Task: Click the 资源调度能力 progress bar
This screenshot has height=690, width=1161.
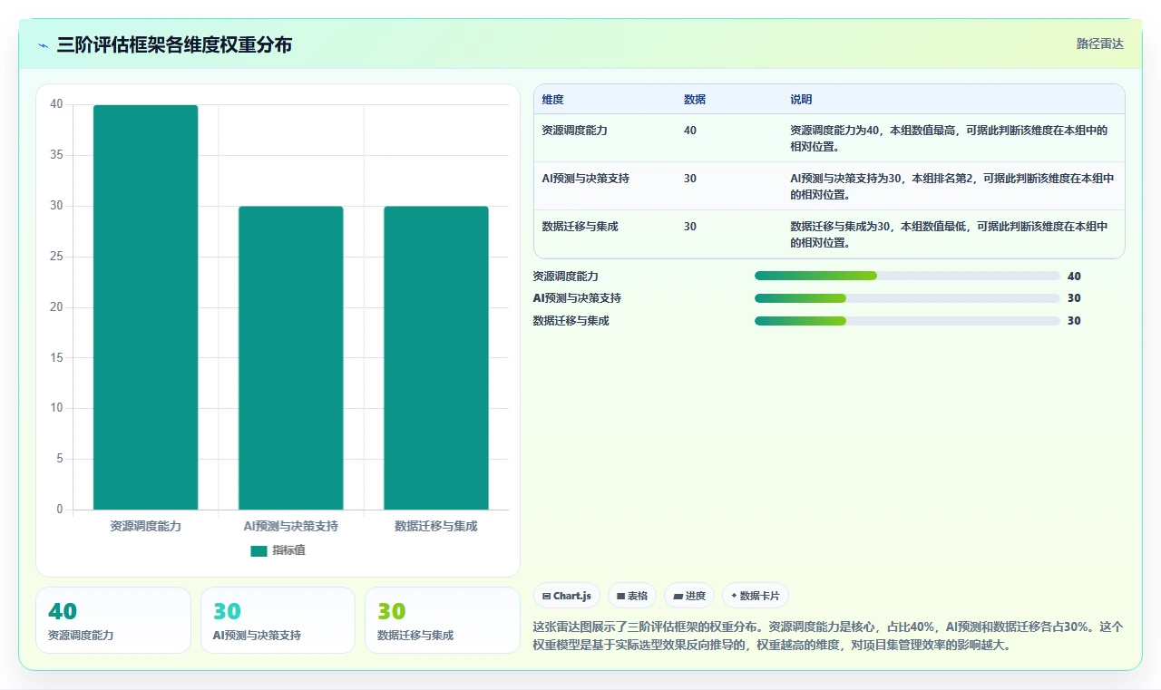Action: point(907,276)
